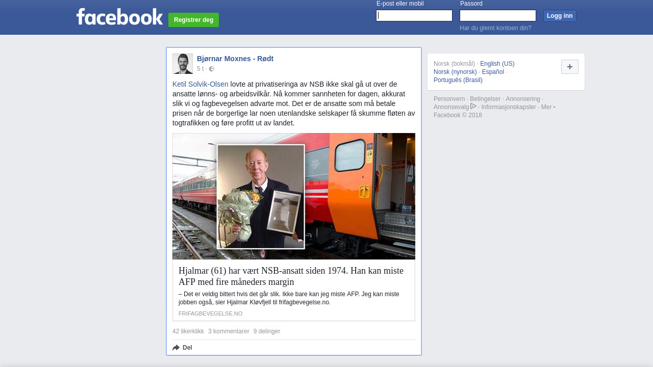This screenshot has width=653, height=367.
Task: Open Ketil Solvik-Olsen tagged link
Action: 200,84
